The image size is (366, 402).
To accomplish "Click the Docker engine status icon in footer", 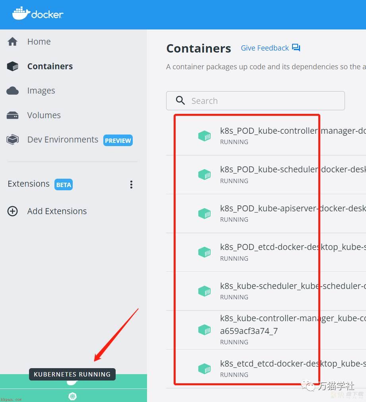I will point(72,382).
